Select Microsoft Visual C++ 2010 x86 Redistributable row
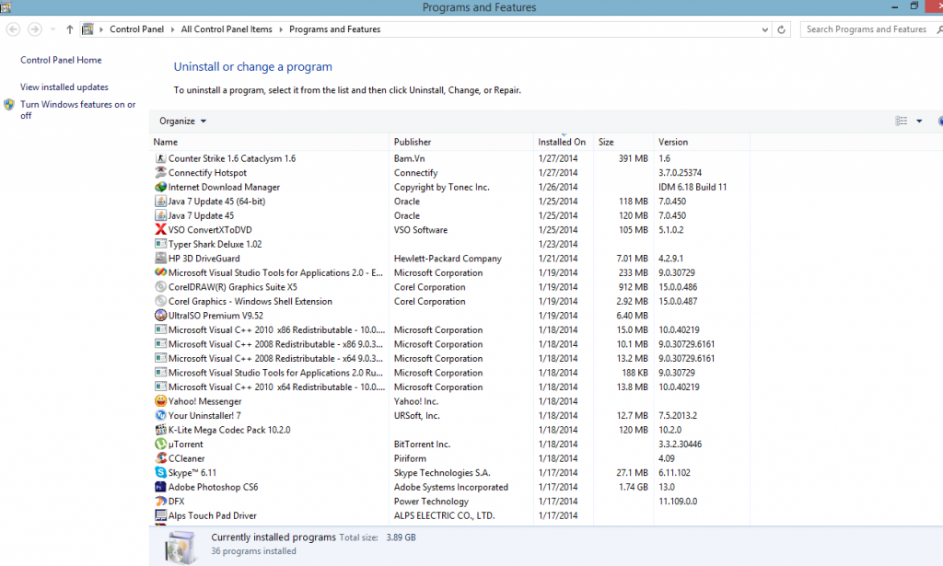 coord(451,329)
